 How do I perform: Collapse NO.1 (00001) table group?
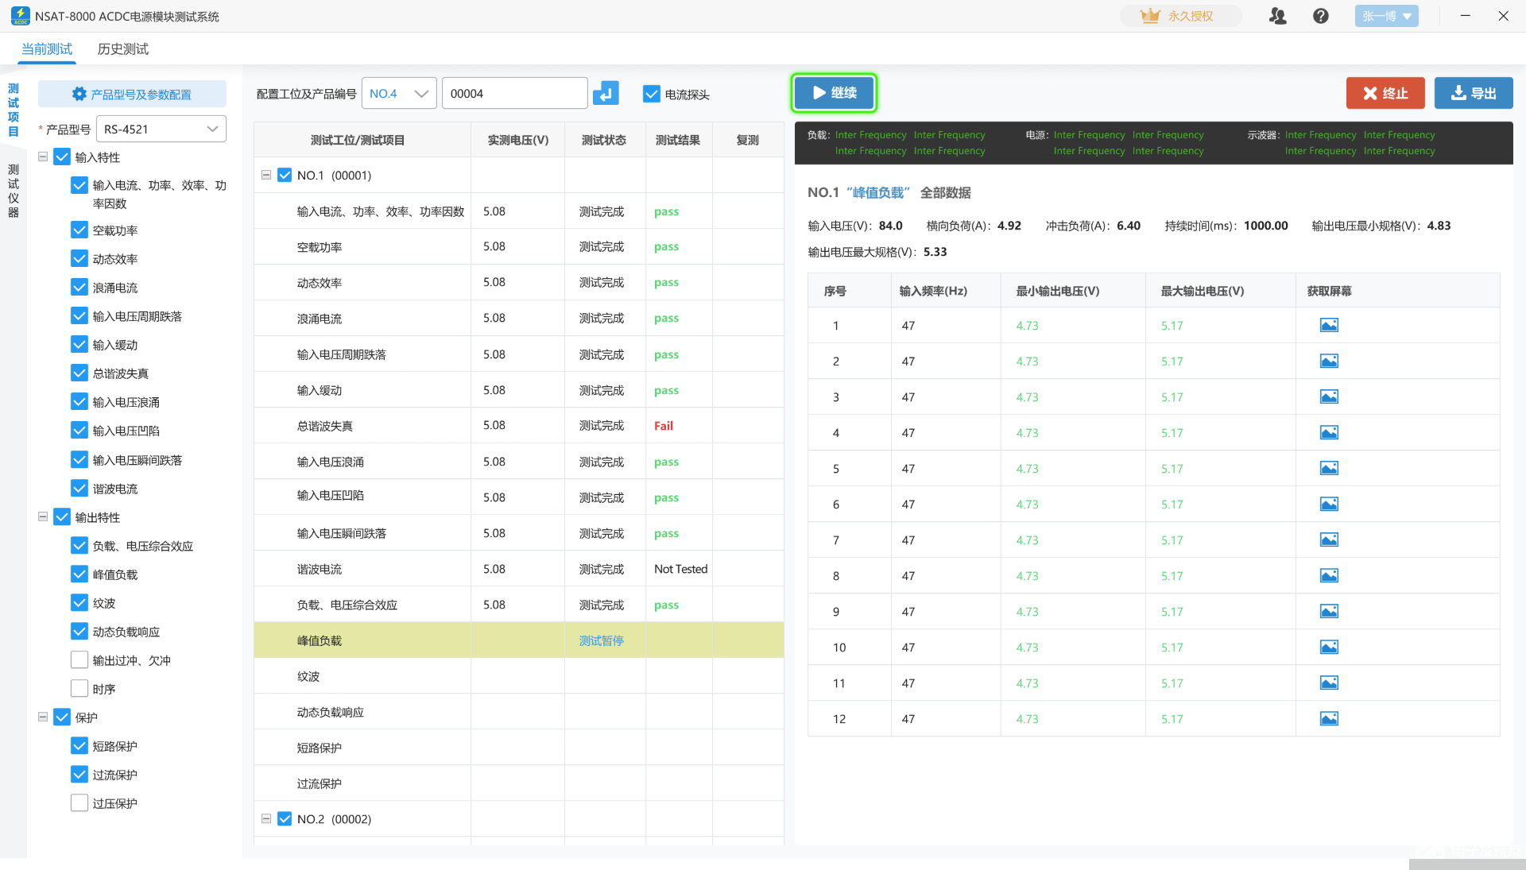tap(266, 175)
